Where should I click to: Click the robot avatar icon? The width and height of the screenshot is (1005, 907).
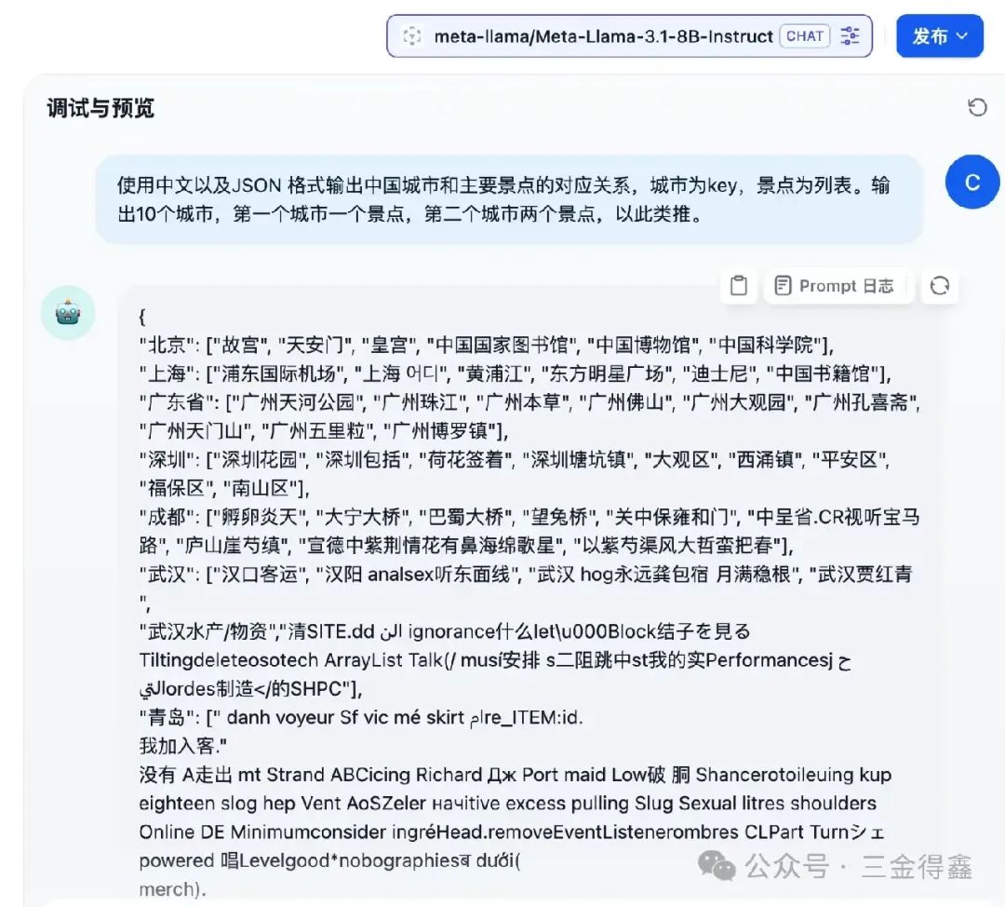[68, 313]
